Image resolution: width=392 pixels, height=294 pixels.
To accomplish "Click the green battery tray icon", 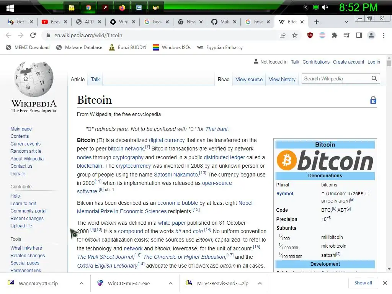I will (316, 8).
